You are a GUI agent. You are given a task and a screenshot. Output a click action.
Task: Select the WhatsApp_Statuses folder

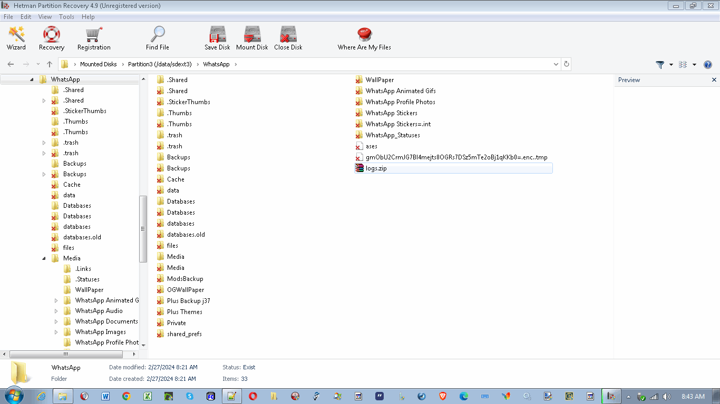393,135
